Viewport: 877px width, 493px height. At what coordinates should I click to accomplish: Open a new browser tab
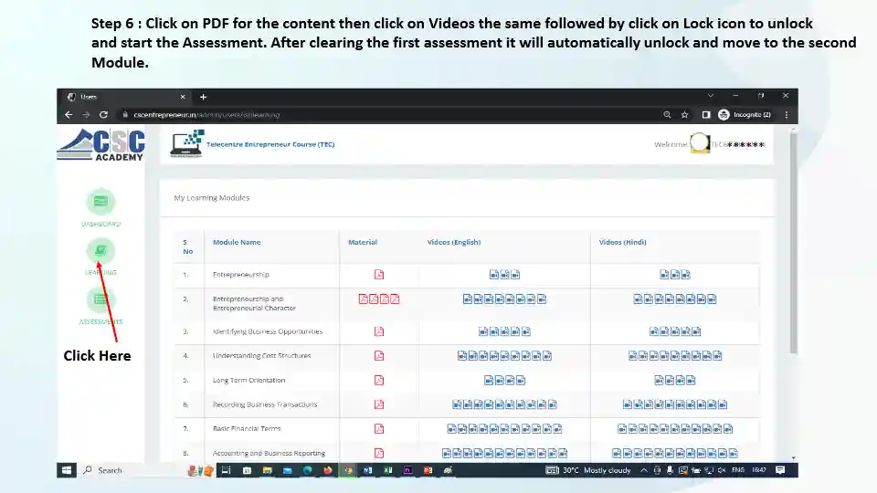203,97
